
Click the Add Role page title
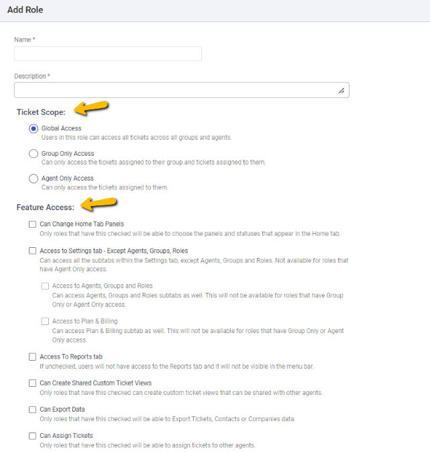(25, 10)
